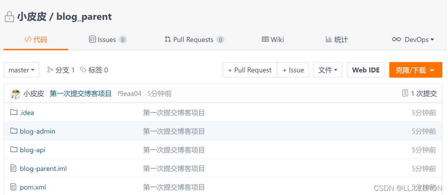Click the 5分钟前 time in the blog-parent.iml row

[424, 168]
